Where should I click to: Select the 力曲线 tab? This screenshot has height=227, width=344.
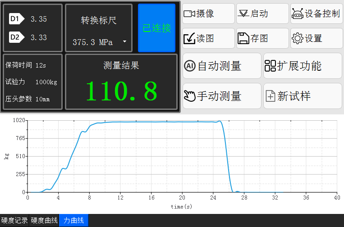coord(73,221)
